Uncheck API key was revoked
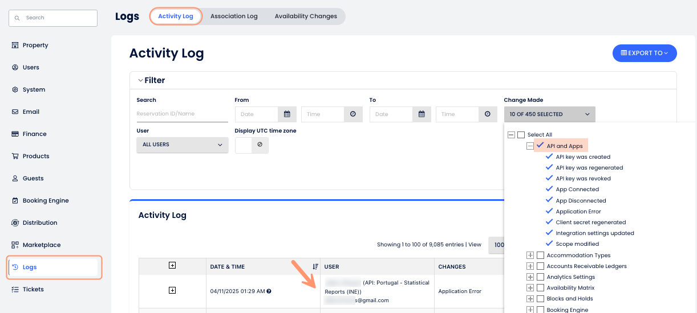The height and width of the screenshot is (313, 697). click(x=550, y=178)
